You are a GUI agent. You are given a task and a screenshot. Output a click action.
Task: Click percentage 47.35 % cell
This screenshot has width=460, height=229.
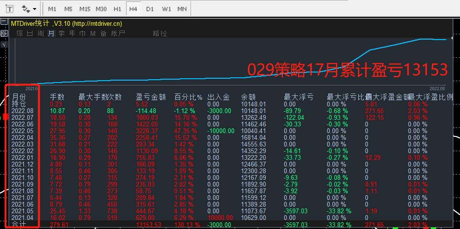tap(185, 131)
